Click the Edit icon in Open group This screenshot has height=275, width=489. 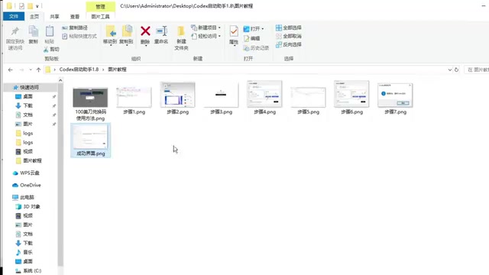click(x=246, y=38)
